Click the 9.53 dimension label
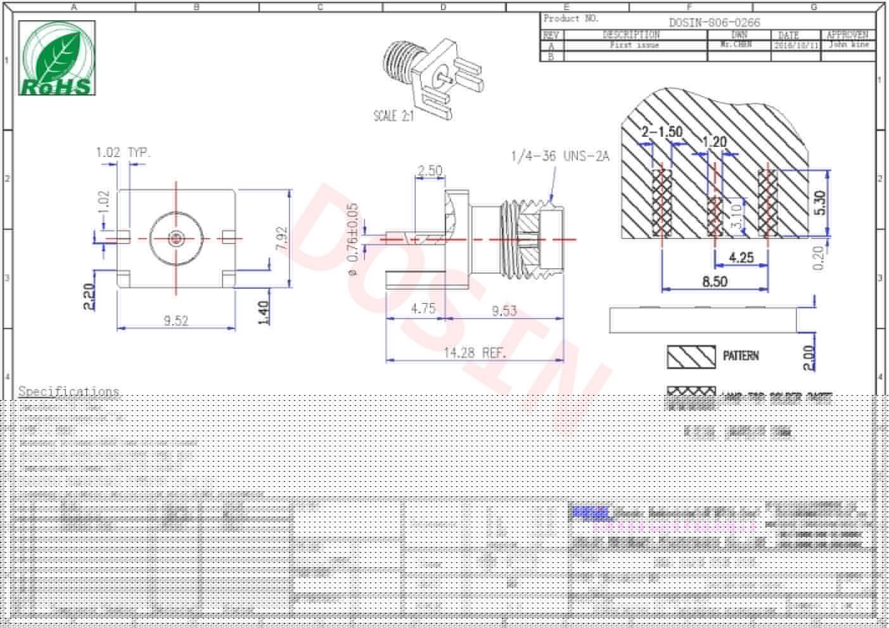This screenshot has height=628, width=889. tap(504, 311)
